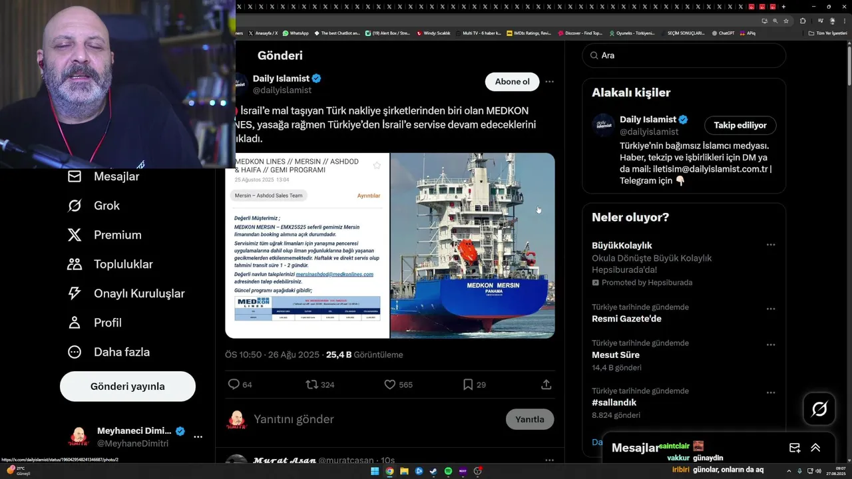The height and width of the screenshot is (479, 852).
Task: Open the Mesut Süre trend
Action: (x=616, y=355)
